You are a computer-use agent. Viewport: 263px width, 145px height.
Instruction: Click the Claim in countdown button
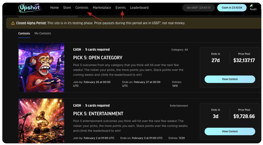(x=232, y=8)
